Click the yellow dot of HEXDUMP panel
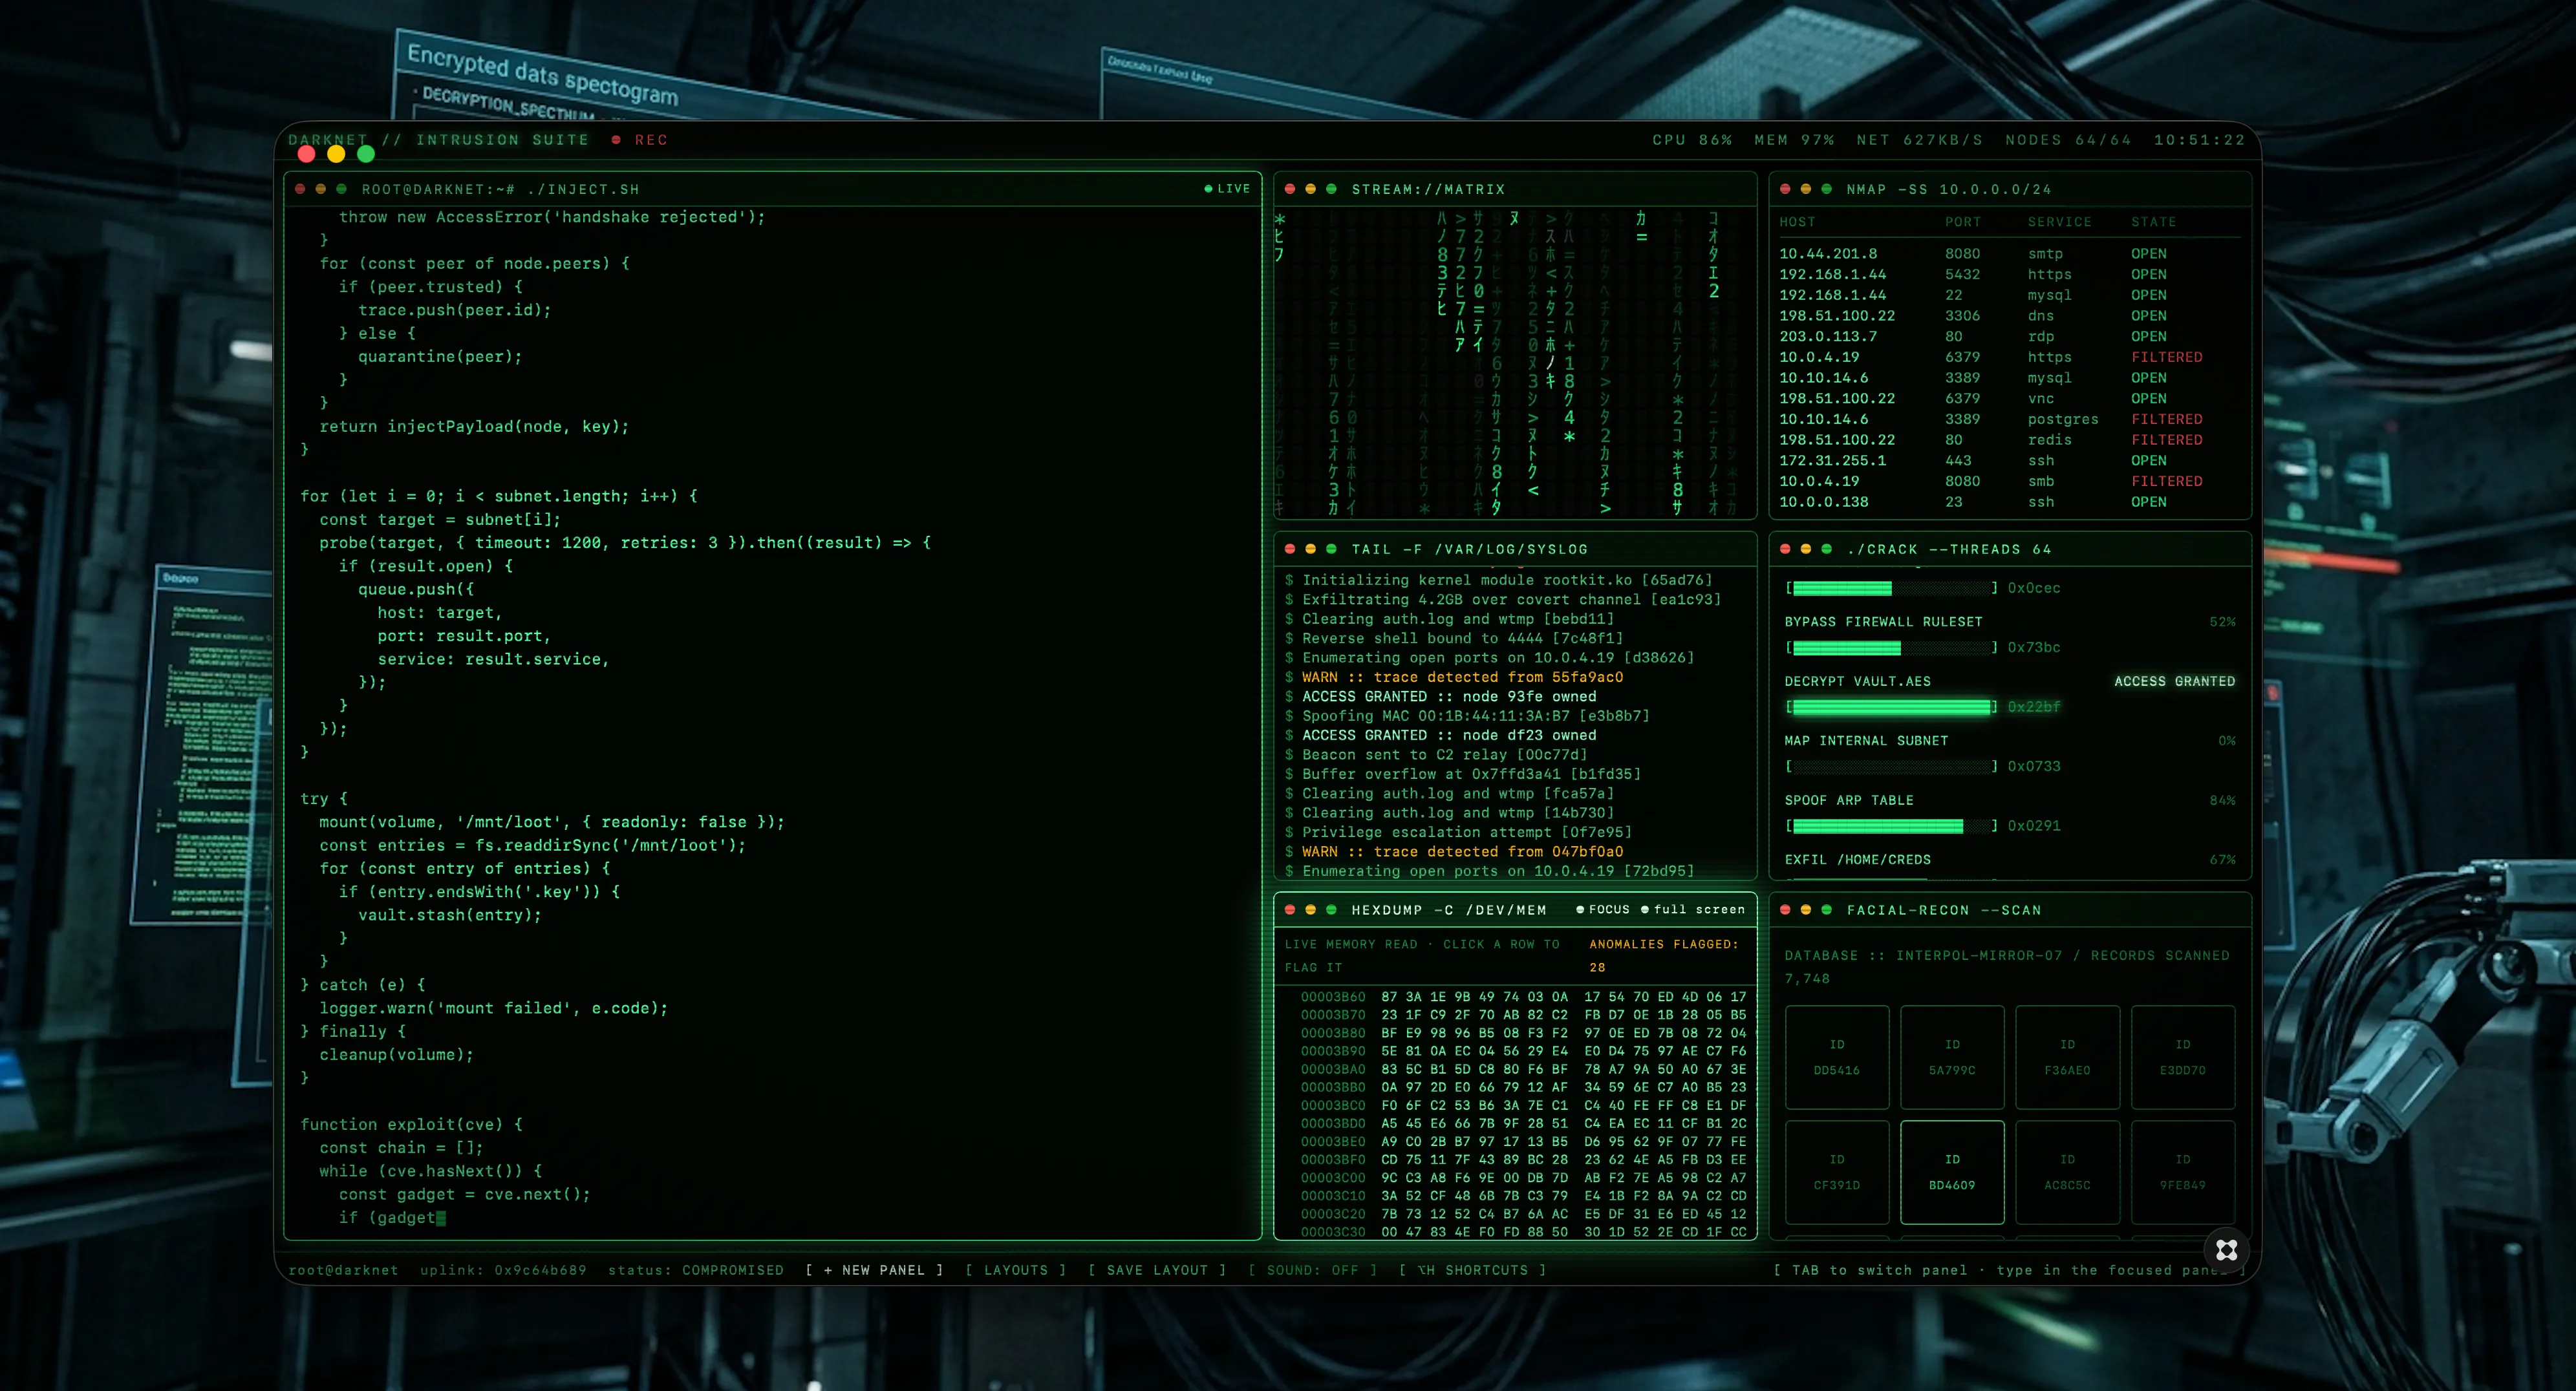 click(1311, 910)
